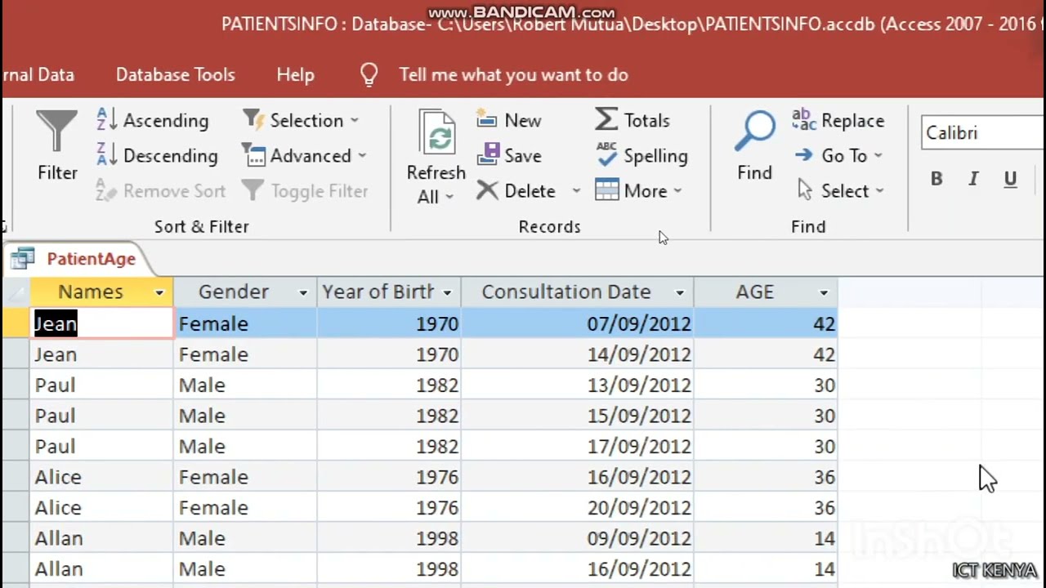Click the Delete record X icon
This screenshot has width=1046, height=588.
[487, 190]
